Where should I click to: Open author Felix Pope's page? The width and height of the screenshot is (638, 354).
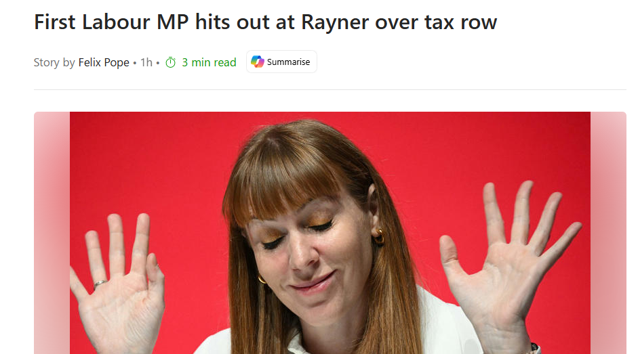(104, 62)
